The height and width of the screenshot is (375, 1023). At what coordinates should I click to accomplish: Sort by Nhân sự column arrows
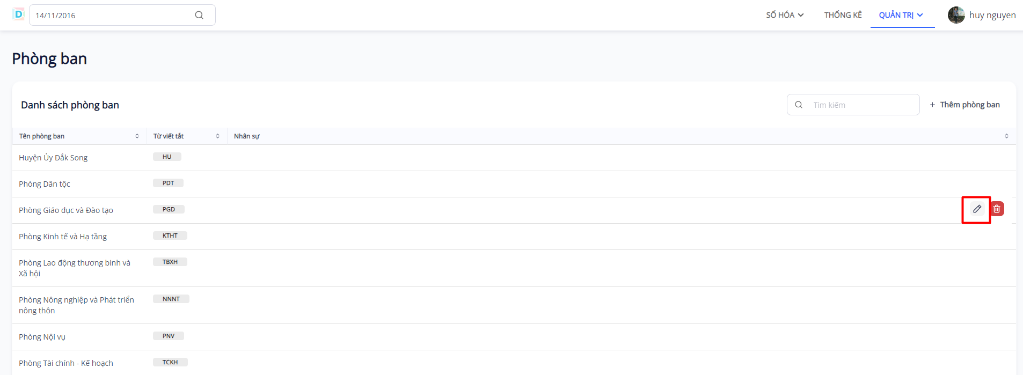tap(1006, 136)
